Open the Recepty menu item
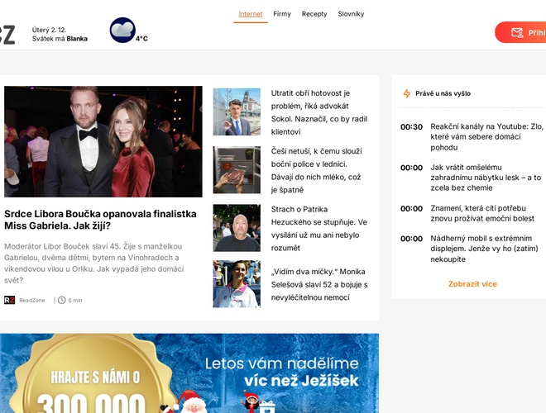 click(x=314, y=14)
